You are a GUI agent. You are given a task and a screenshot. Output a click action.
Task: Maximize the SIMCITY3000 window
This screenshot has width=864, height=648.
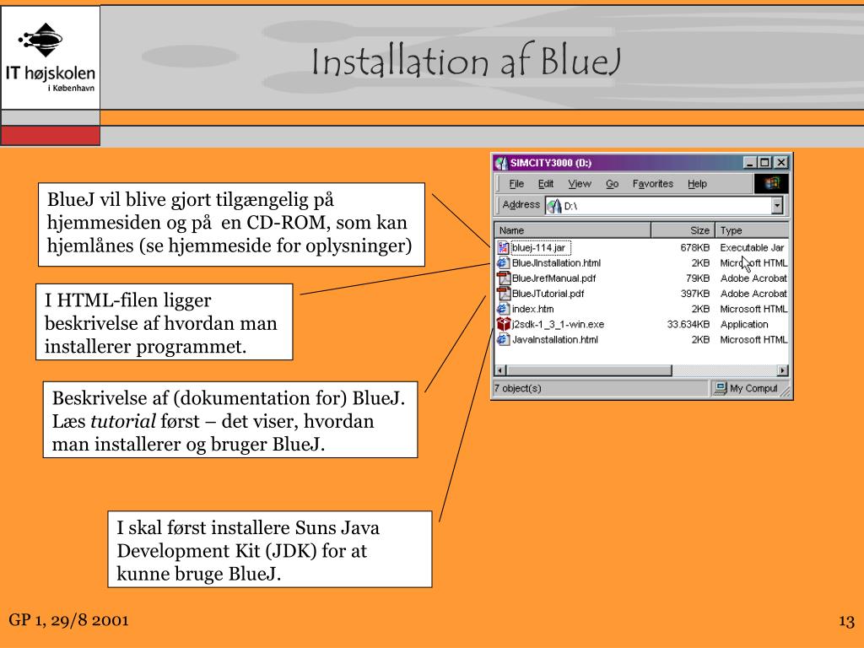tap(764, 163)
